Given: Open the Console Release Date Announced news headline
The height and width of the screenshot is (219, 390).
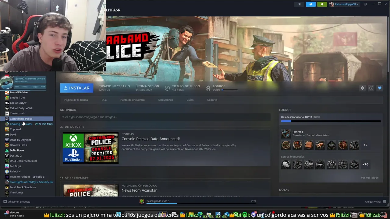Looking at the screenshot, I should (x=151, y=139).
